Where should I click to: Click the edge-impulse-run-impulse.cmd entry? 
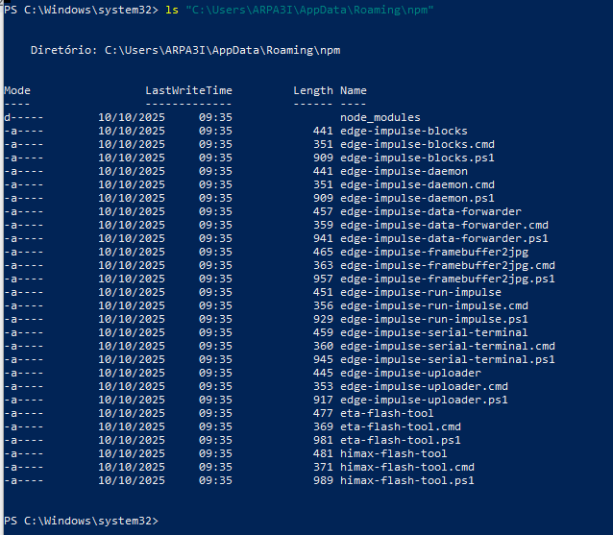coord(434,305)
